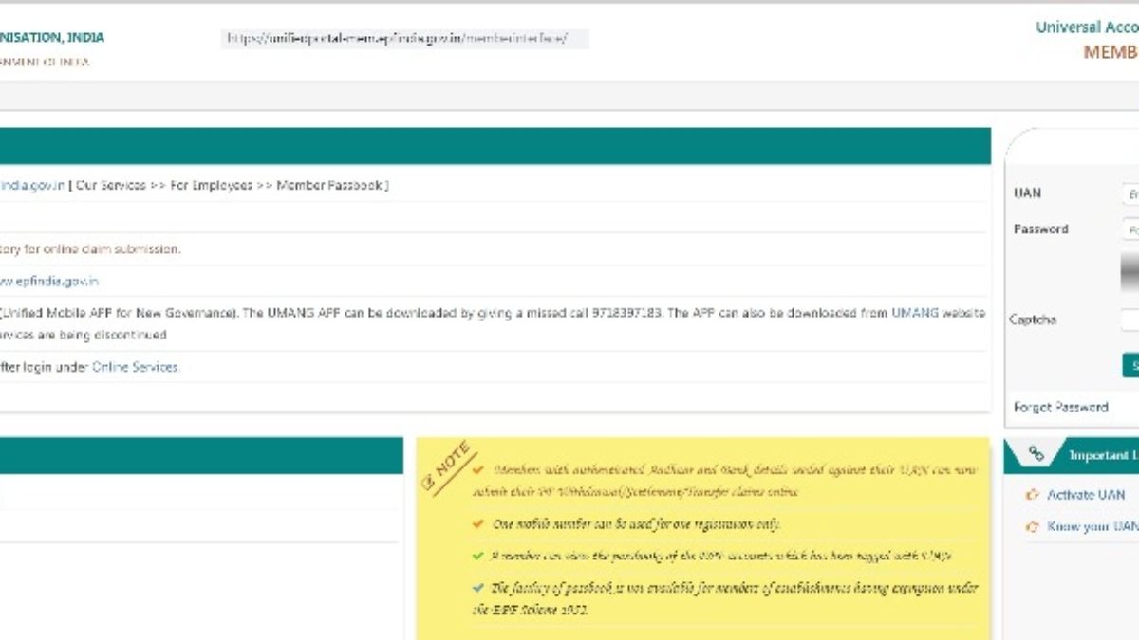Screen dimensions: 1139x640
Task: Click the pointing hand icon beside Activate UAN
Action: coord(1033,495)
